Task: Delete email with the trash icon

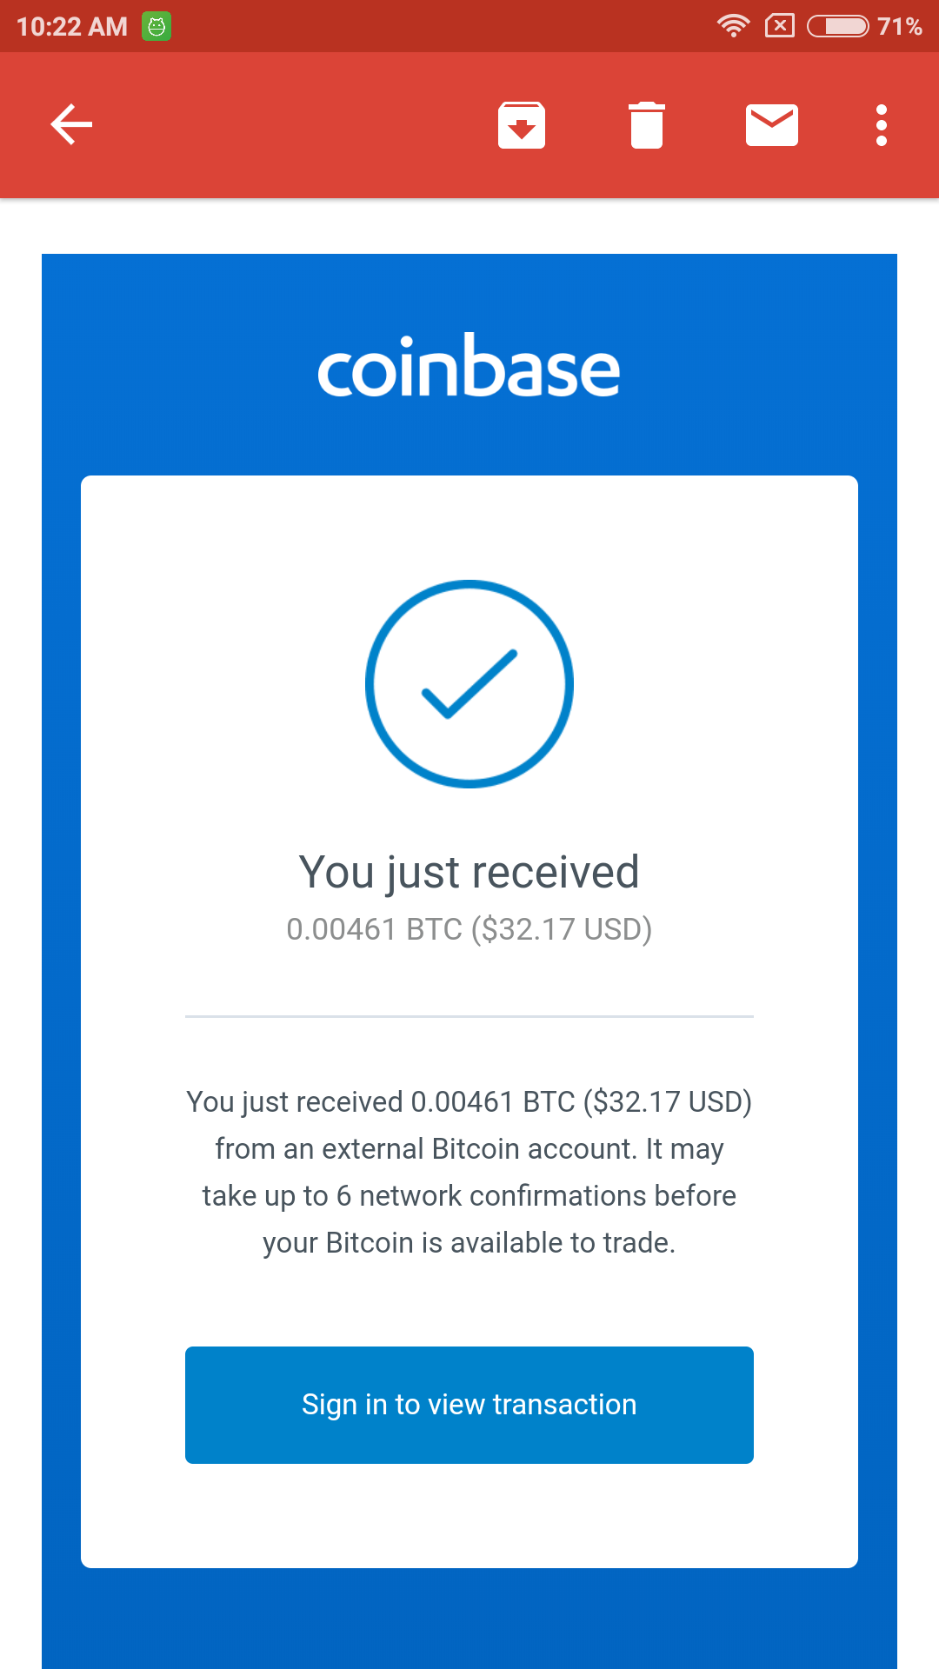Action: pos(646,125)
